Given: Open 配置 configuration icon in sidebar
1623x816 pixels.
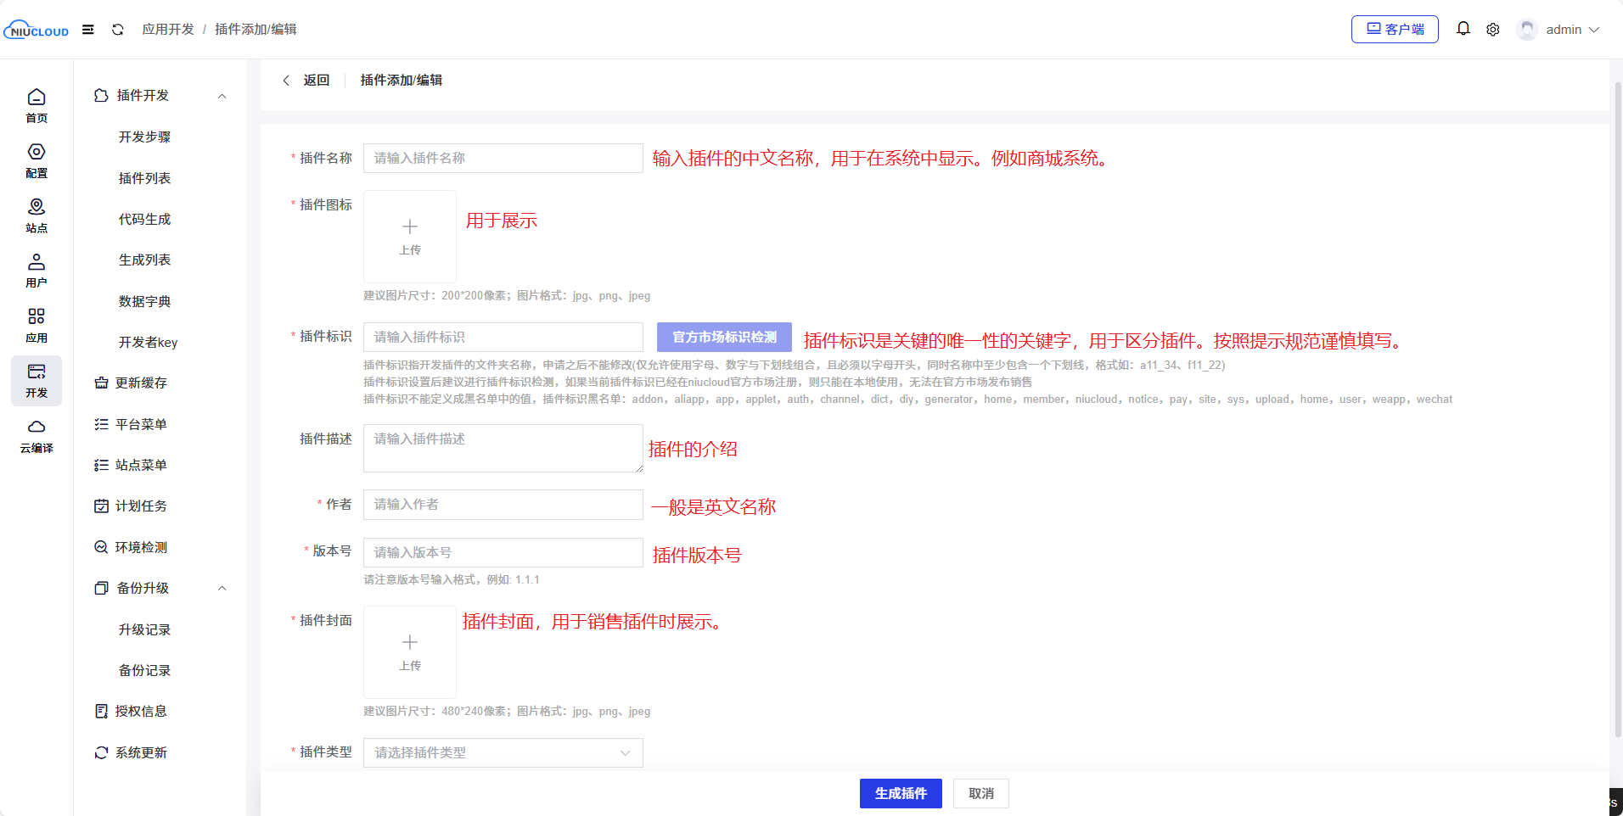Looking at the screenshot, I should point(37,160).
